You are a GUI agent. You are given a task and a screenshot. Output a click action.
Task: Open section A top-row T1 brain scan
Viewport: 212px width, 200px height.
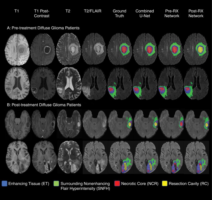[17, 49]
